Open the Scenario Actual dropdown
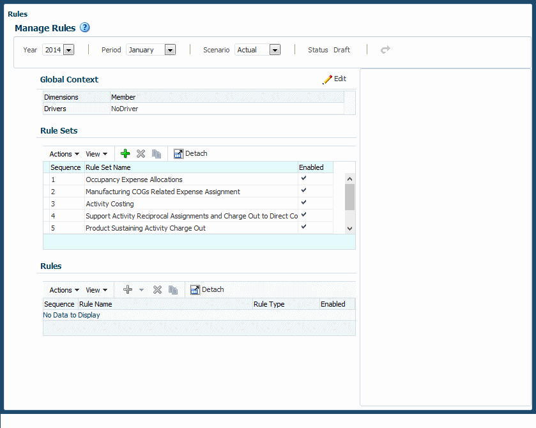This screenshot has width=536, height=428. (275, 50)
